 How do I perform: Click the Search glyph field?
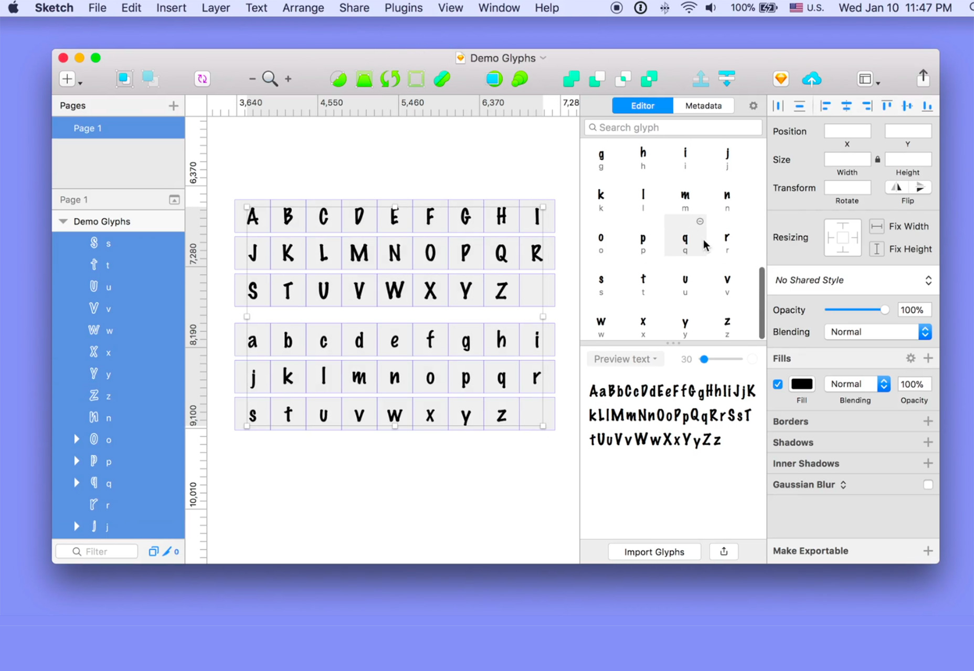[x=673, y=127]
